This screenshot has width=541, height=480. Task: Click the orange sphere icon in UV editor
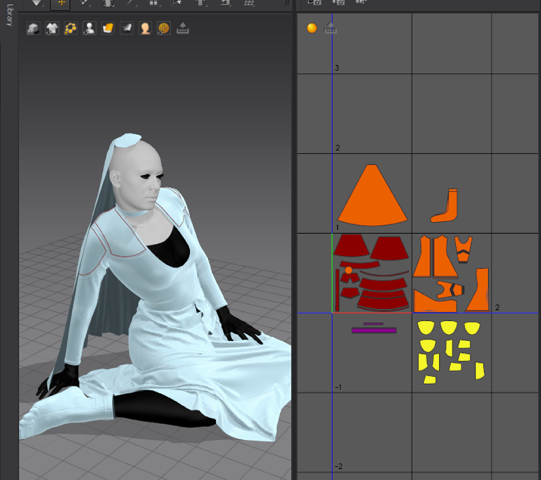312,28
